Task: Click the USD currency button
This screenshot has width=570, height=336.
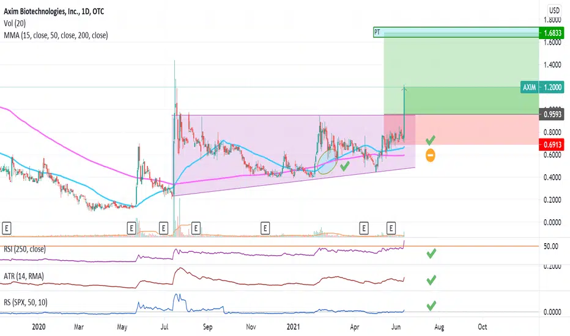Action: coord(554,10)
